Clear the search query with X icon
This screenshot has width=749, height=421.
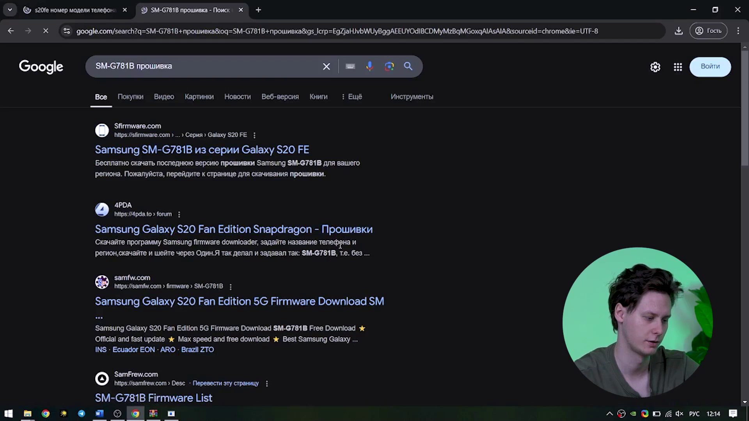pyautogui.click(x=327, y=67)
